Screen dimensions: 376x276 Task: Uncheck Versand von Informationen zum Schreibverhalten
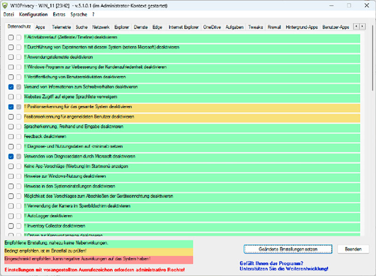click(x=11, y=87)
